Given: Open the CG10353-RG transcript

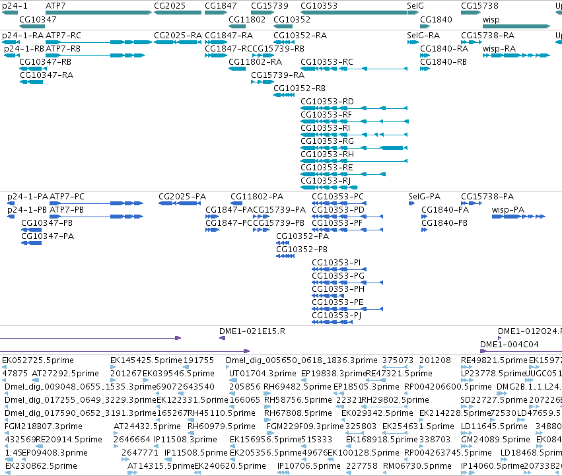Looking at the screenshot, I should (x=328, y=141).
